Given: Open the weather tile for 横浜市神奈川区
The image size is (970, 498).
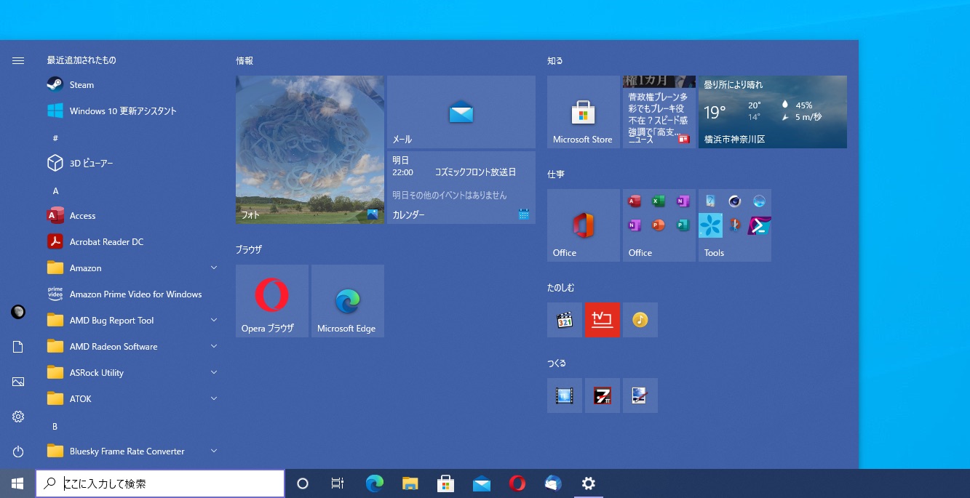Looking at the screenshot, I should (773, 112).
